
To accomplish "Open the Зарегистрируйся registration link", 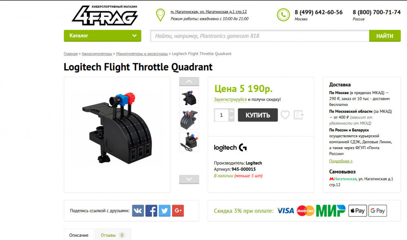I will pos(230,99).
